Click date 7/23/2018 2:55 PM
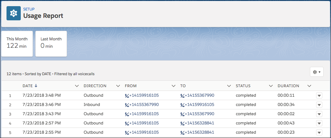 [42, 132]
